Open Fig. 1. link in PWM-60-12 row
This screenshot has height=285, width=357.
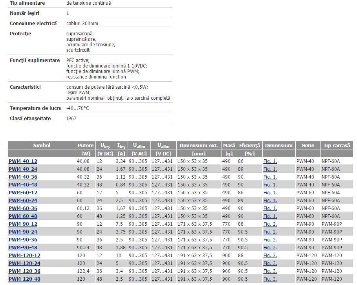[270, 193]
